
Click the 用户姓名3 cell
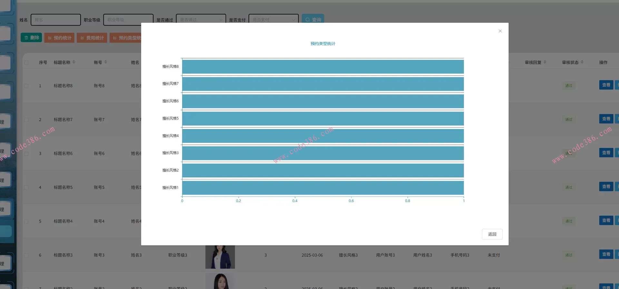pyautogui.click(x=423, y=255)
